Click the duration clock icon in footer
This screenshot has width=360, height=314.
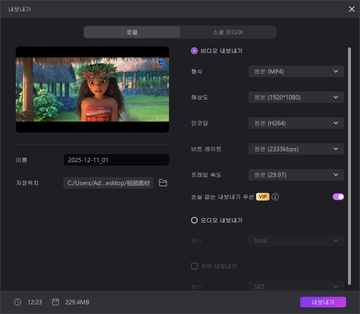(18, 302)
